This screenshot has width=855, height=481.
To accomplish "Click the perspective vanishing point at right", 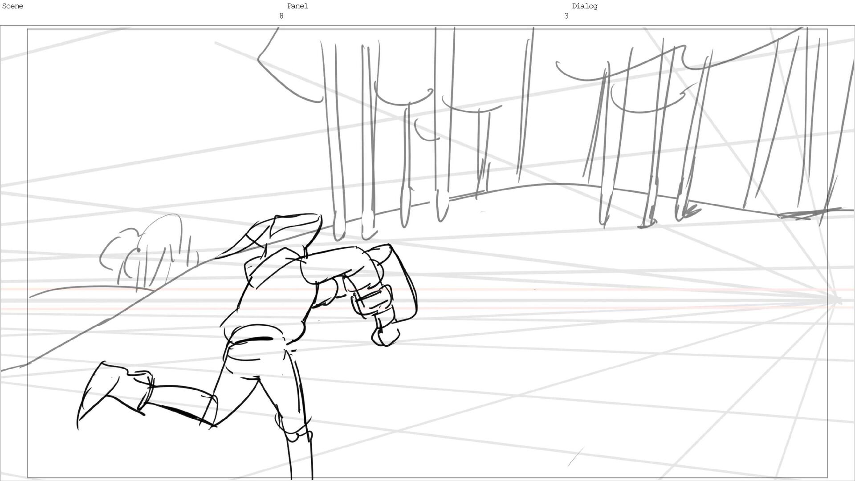I will click(x=836, y=301).
